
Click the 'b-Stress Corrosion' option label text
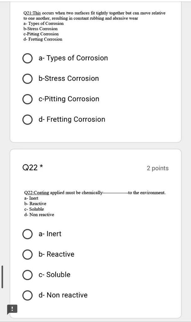(x=68, y=79)
